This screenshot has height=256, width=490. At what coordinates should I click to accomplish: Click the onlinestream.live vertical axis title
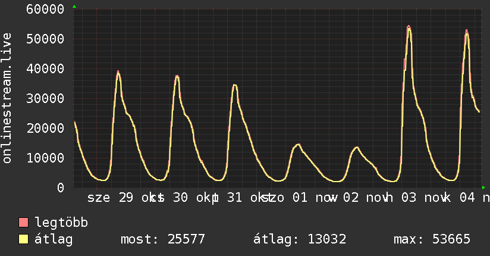(7, 98)
